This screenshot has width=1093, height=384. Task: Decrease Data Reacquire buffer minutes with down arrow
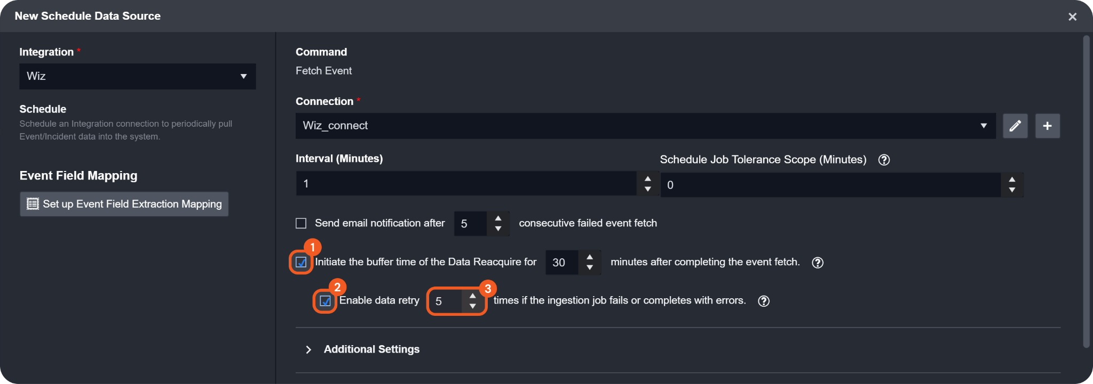pyautogui.click(x=589, y=267)
